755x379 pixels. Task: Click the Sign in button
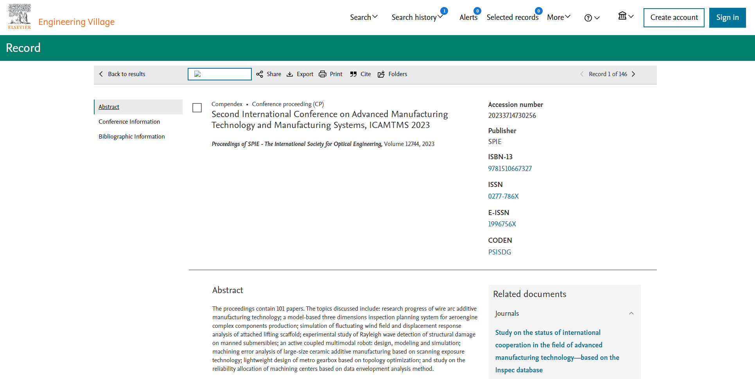tap(728, 18)
